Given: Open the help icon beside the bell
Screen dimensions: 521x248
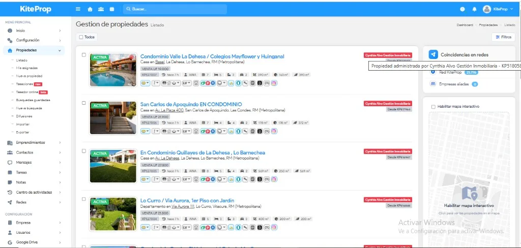Looking at the screenshot, I should [462, 9].
